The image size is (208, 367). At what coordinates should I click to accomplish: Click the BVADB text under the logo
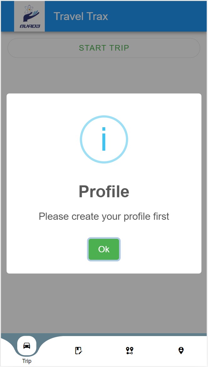tap(30, 26)
